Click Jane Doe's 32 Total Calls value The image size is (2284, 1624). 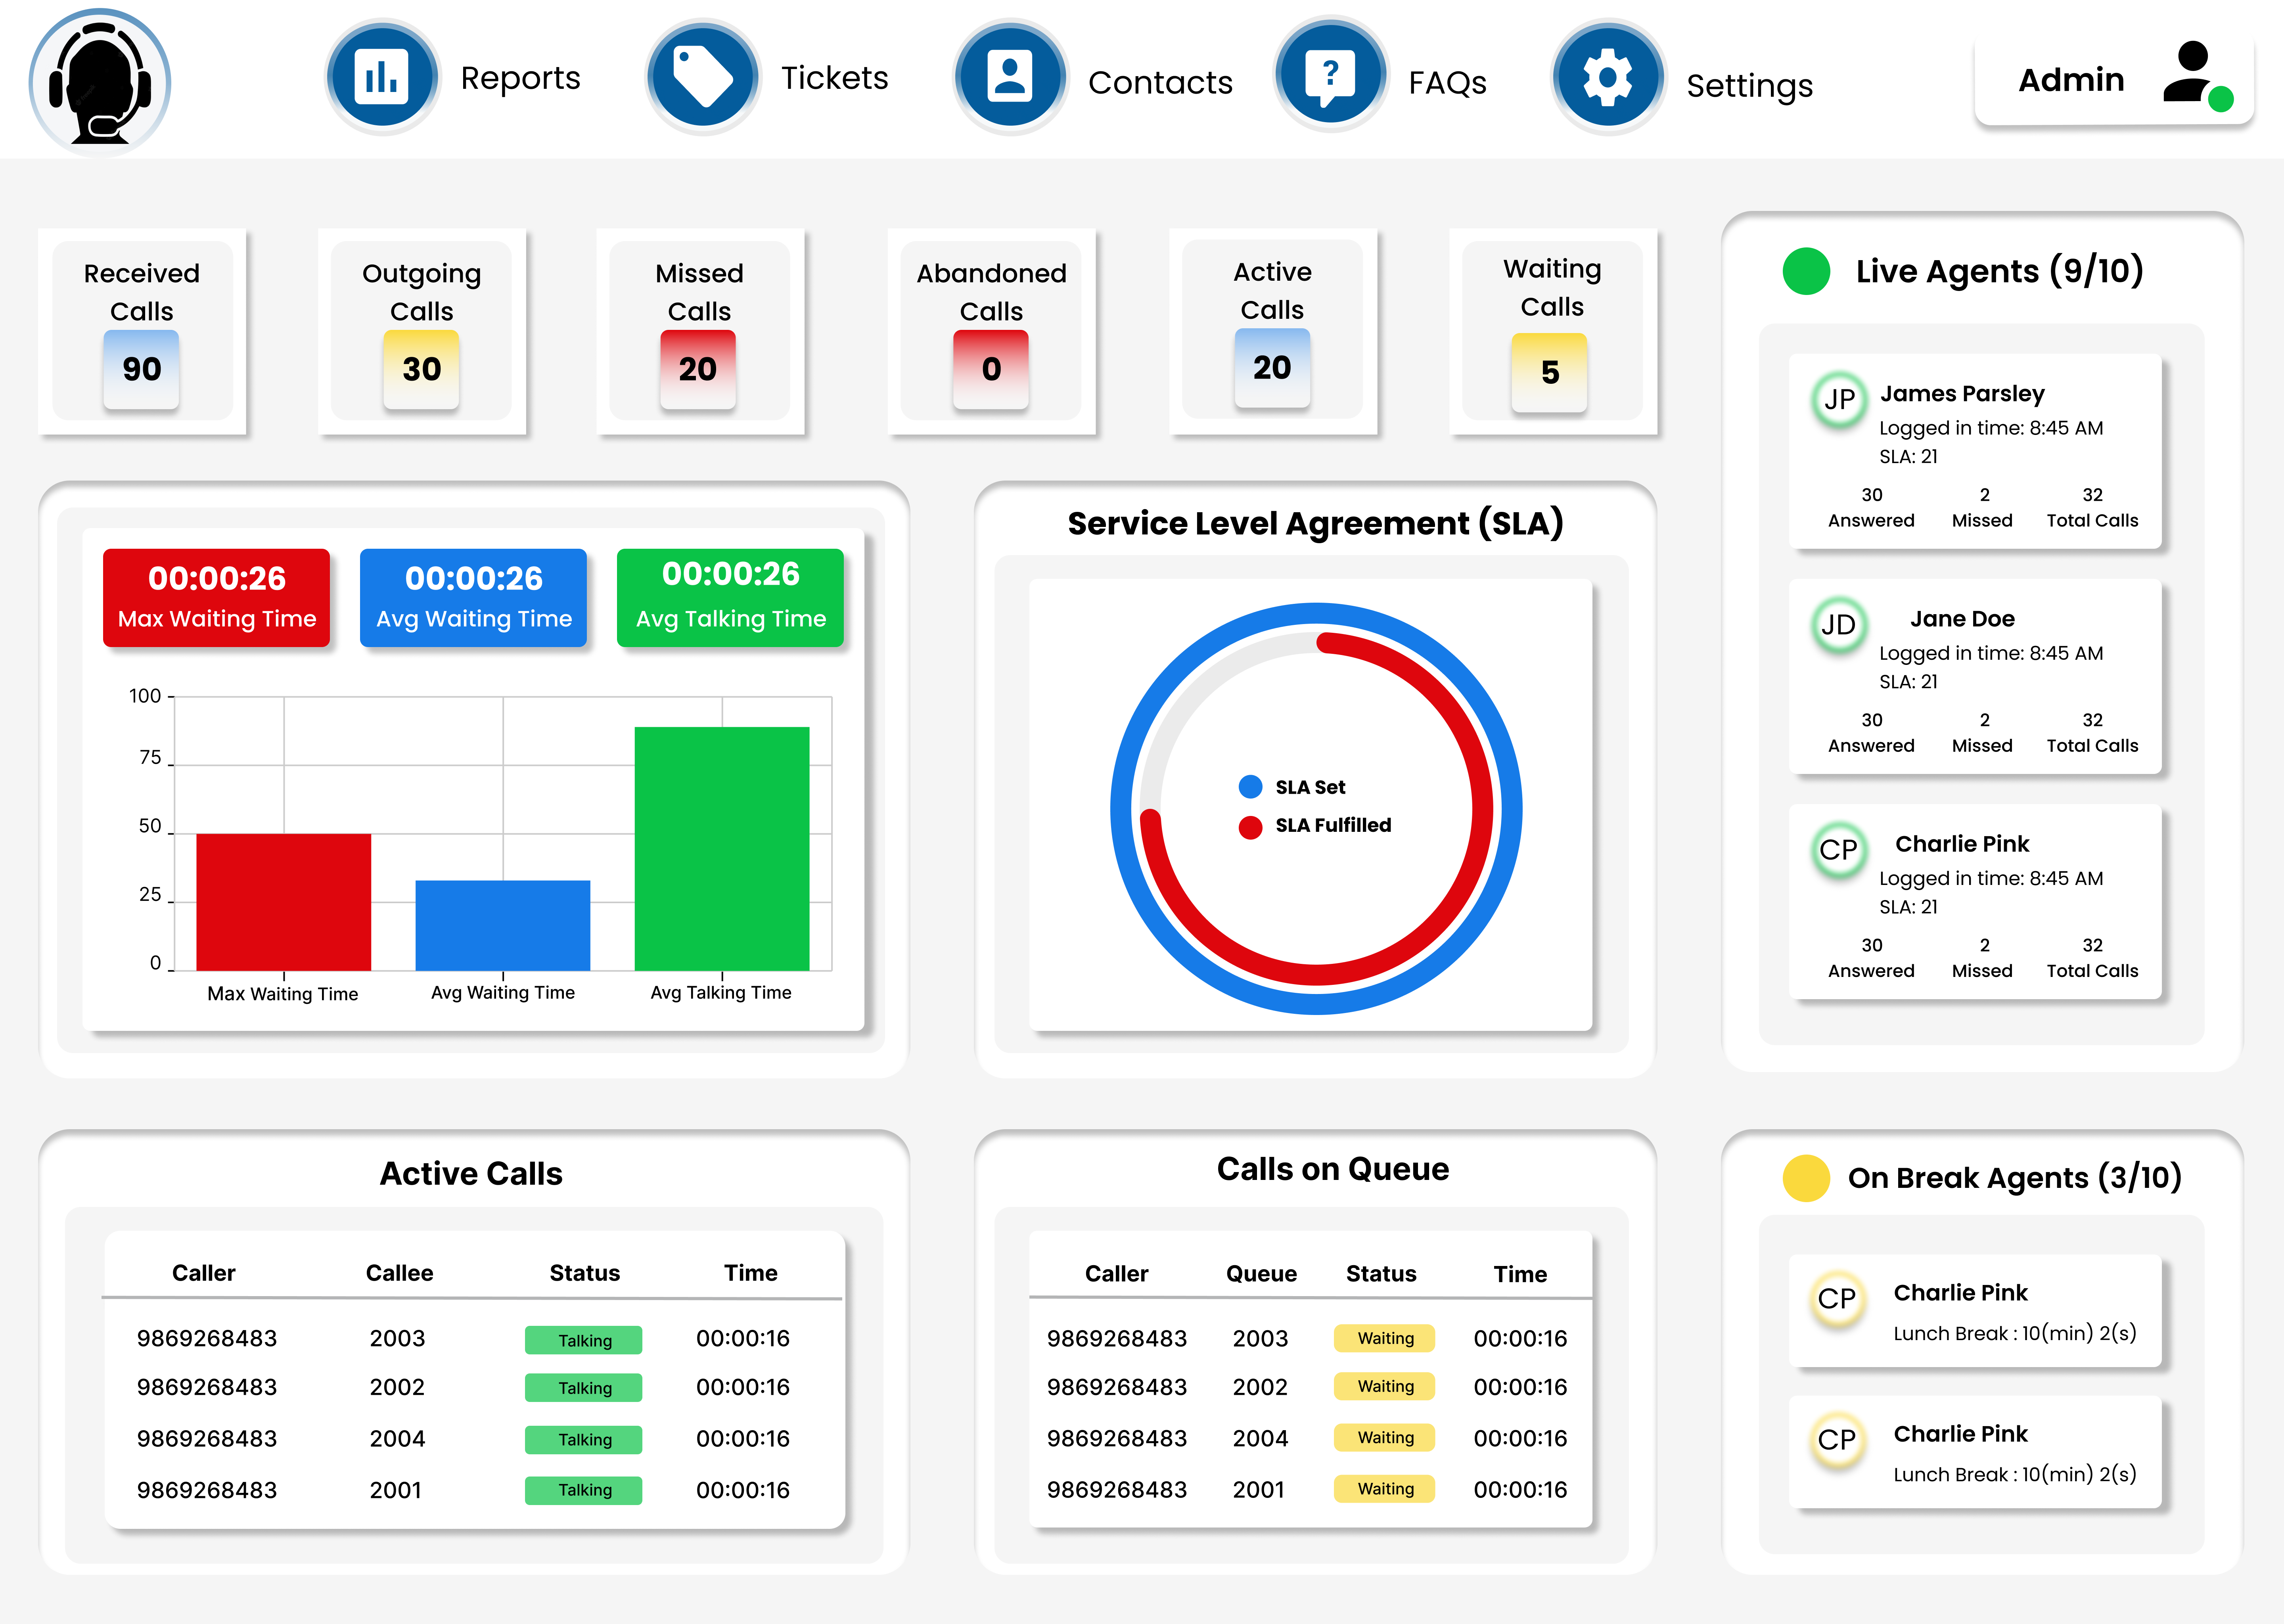tap(2092, 720)
